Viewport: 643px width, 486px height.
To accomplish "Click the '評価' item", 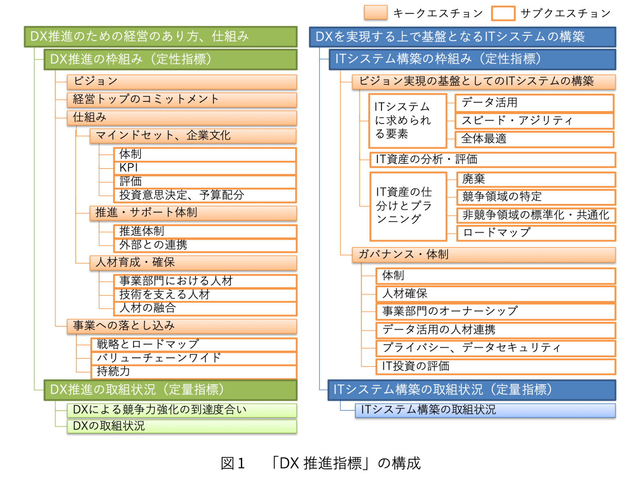I will tap(205, 182).
